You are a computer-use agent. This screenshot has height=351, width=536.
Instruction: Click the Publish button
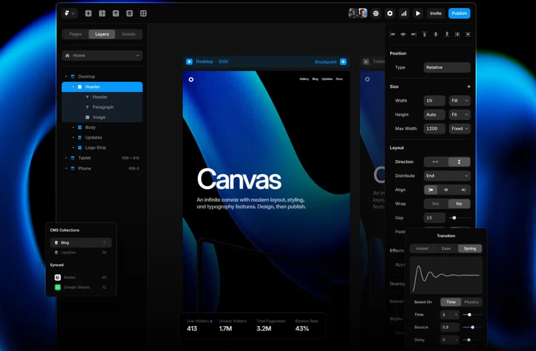[x=459, y=14]
